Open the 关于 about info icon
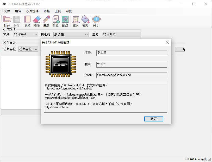 pos(96,21)
